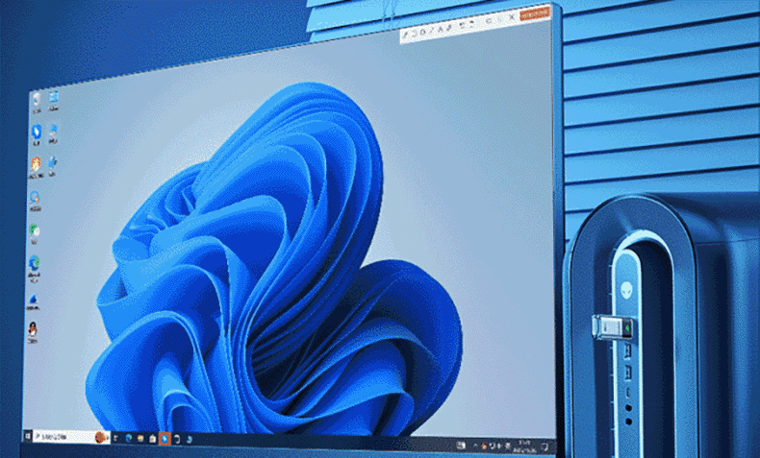Viewport: 760px width, 458px height.
Task: Open the Store bag icon on taskbar
Action: click(153, 439)
